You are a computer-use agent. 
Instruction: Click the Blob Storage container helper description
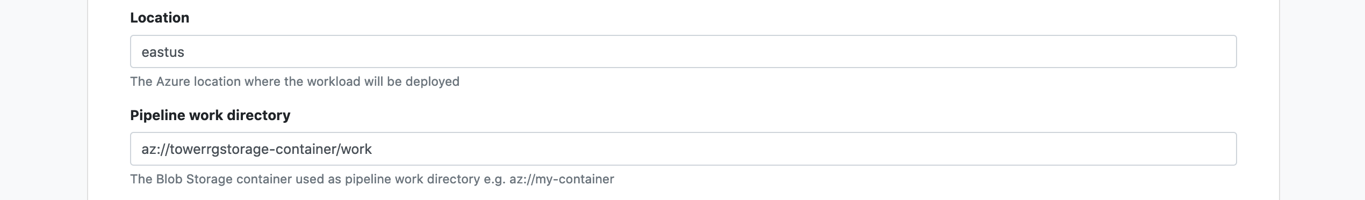coord(372,179)
